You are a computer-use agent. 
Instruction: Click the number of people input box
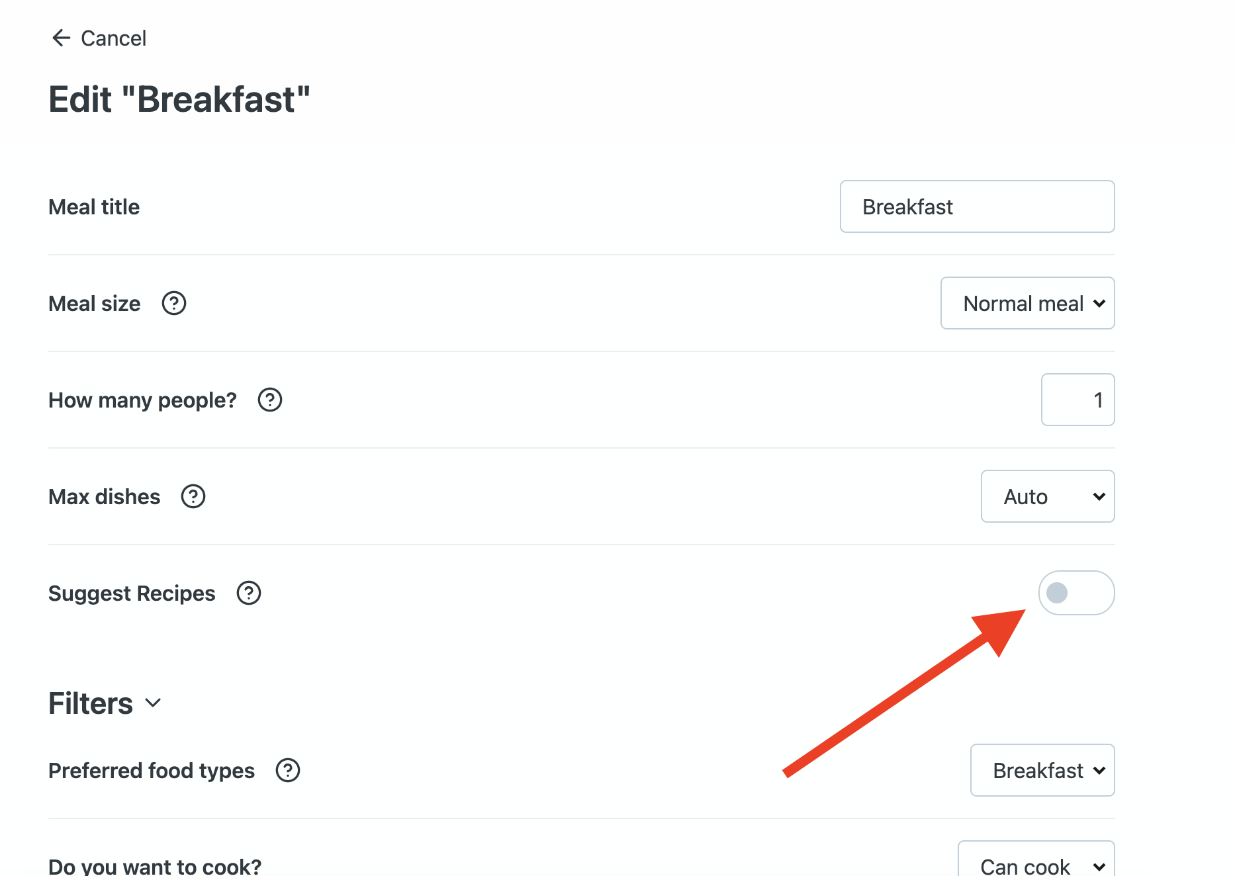coord(1077,400)
